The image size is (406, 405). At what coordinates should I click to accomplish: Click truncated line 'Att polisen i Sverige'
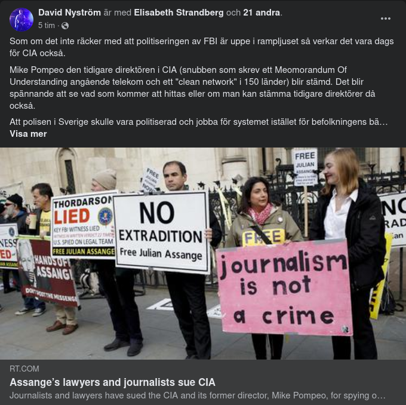(x=199, y=122)
